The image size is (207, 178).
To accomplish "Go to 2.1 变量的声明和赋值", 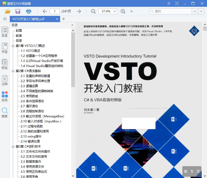I will pos(35,76).
